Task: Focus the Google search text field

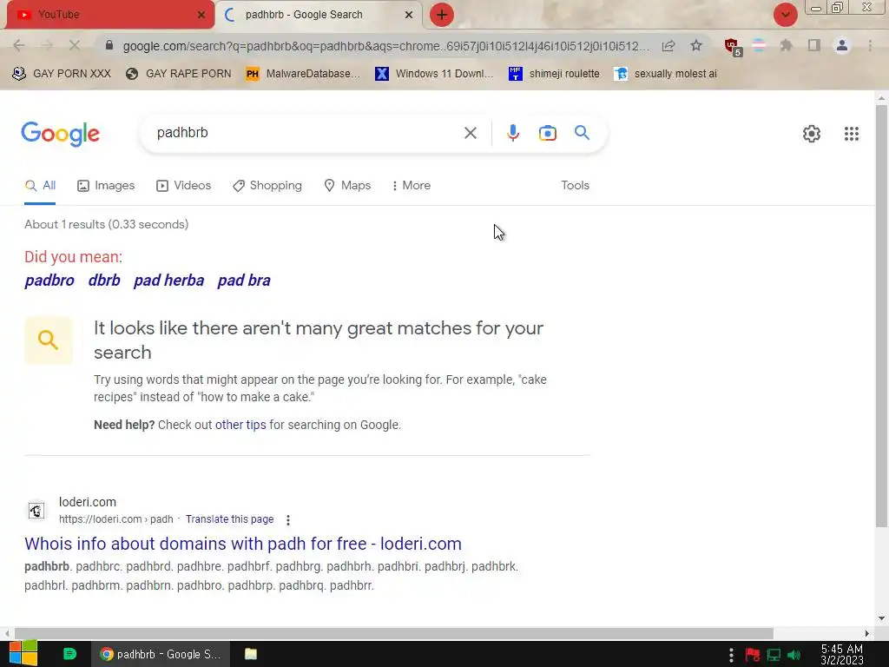Action: (306, 133)
